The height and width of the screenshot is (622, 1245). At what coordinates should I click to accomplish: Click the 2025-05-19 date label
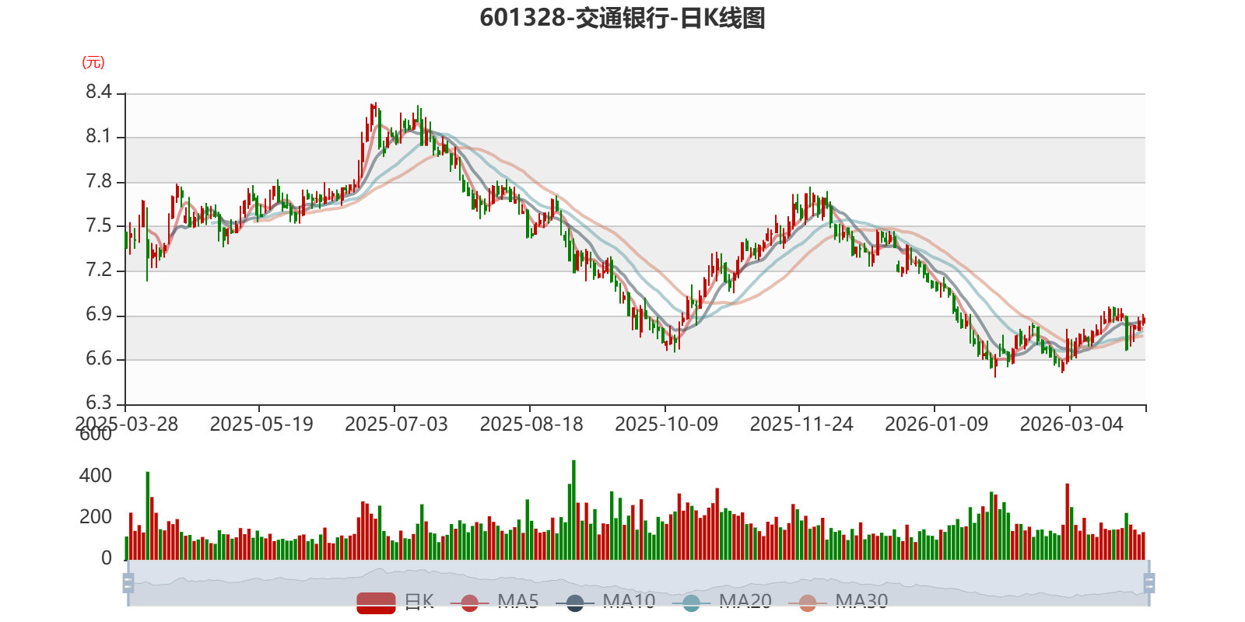pyautogui.click(x=261, y=425)
